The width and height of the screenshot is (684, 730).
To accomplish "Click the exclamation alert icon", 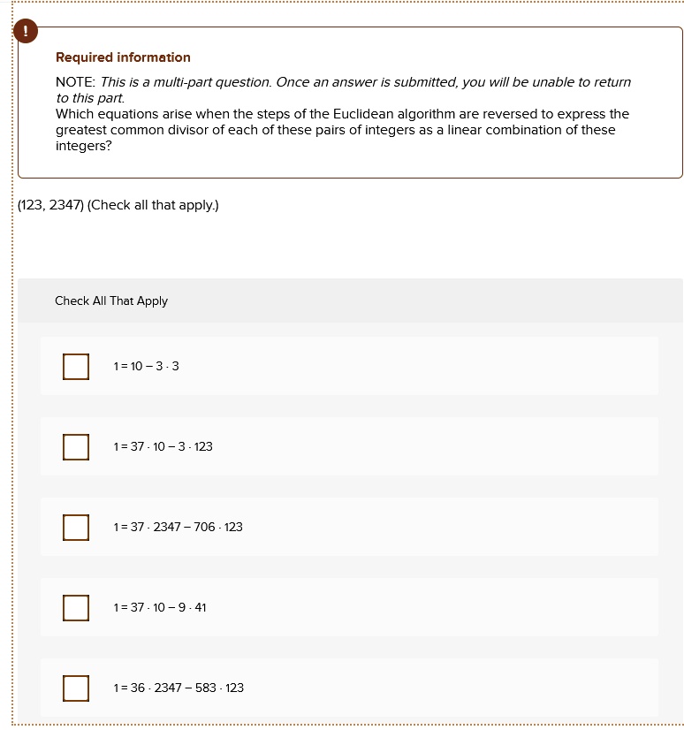I will coord(26,30).
